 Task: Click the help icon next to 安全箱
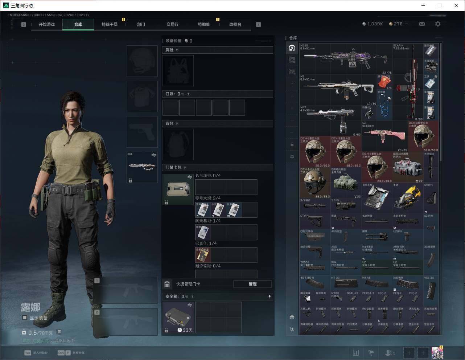[192, 296]
